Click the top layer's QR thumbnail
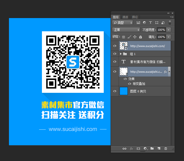 (x=124, y=46)
